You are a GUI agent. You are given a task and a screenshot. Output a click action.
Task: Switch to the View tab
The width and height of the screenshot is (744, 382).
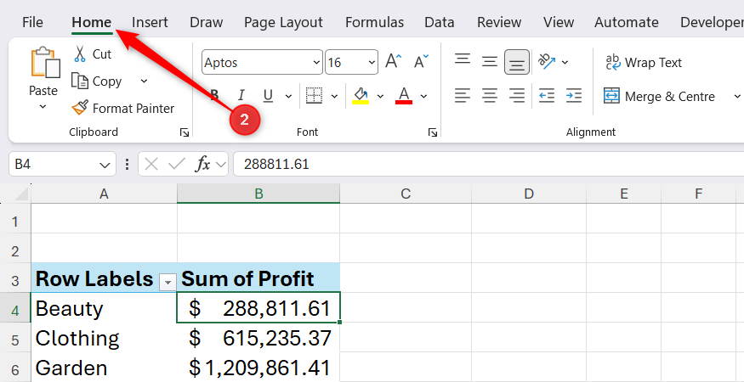558,22
